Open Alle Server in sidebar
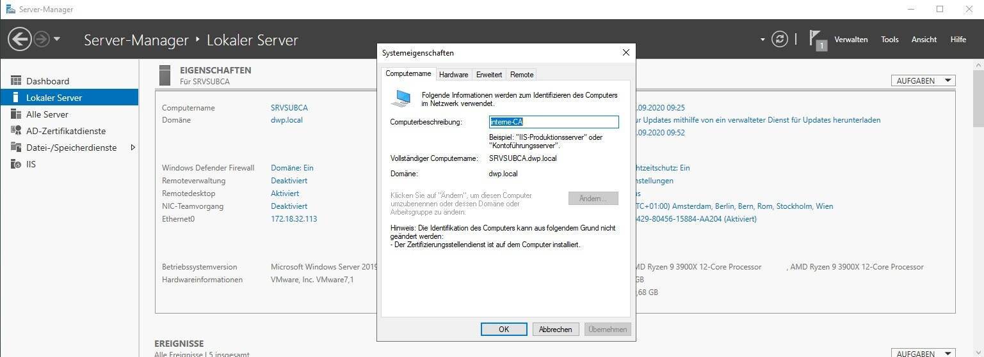This screenshot has height=357, width=984. (47, 114)
